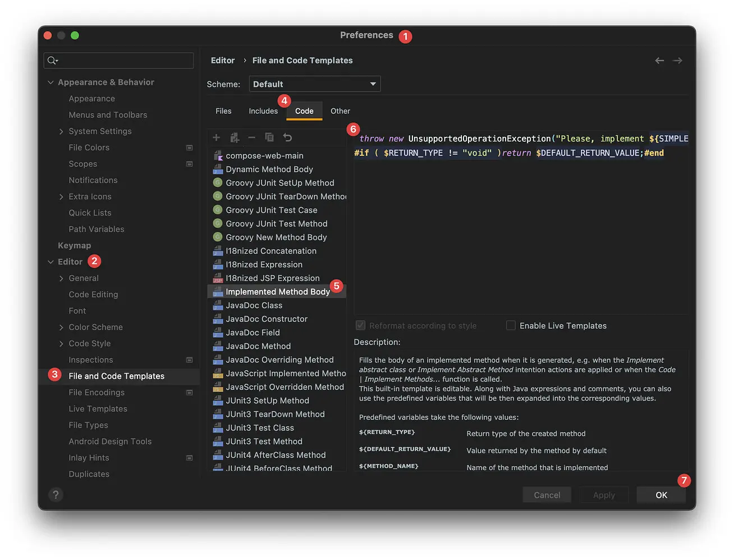Toggle Reformat according to style checkbox
The height and width of the screenshot is (560, 734).
(x=360, y=325)
